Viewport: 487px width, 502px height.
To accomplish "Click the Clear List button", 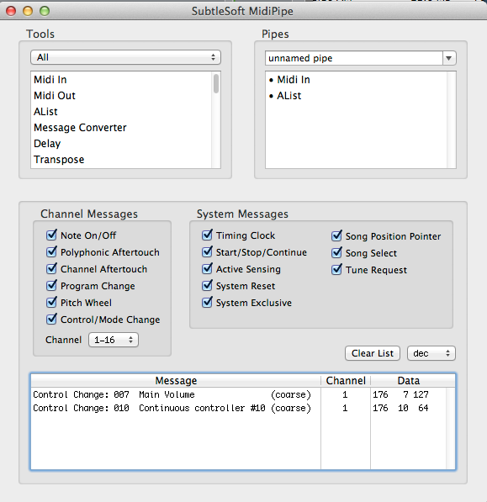I will [373, 353].
